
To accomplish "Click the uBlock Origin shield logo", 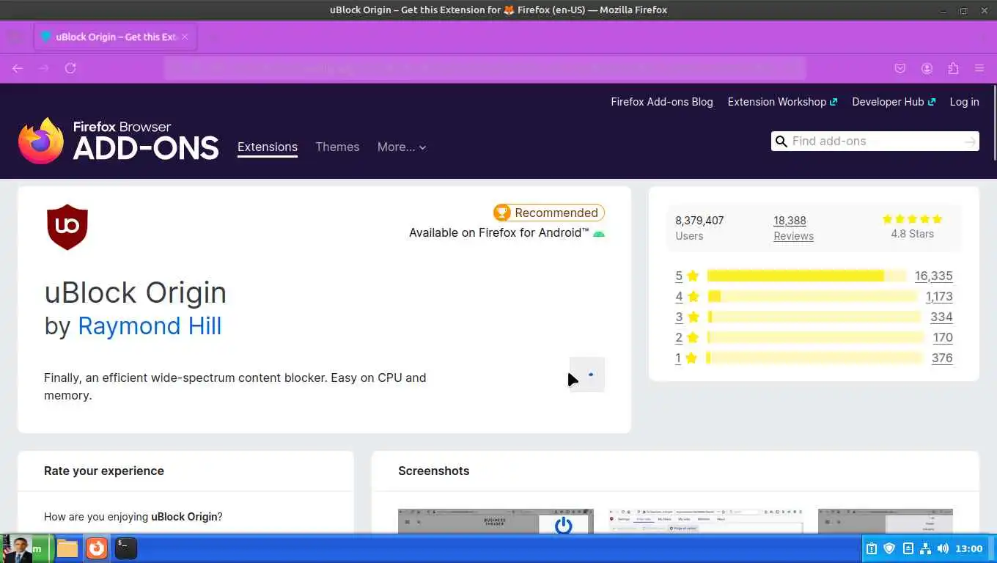I will [x=67, y=227].
